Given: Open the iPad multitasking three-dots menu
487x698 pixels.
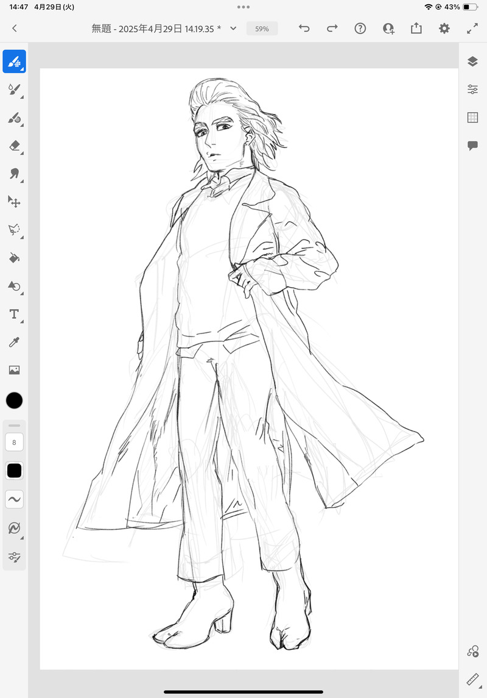Looking at the screenshot, I should coord(243,7).
